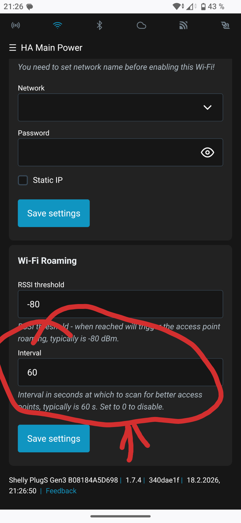Enable the Static IP checkbox
The image size is (241, 523).
tap(23, 180)
